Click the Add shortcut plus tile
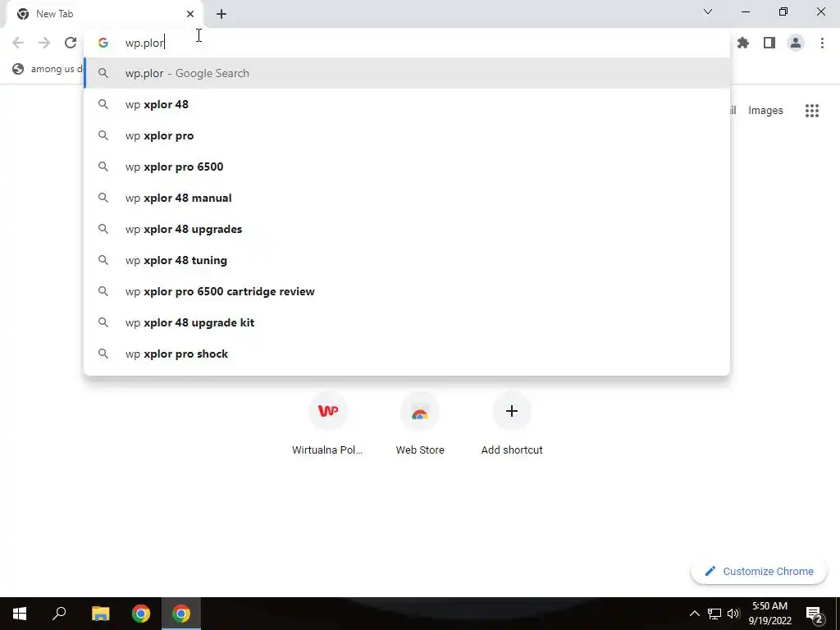 pos(512,424)
